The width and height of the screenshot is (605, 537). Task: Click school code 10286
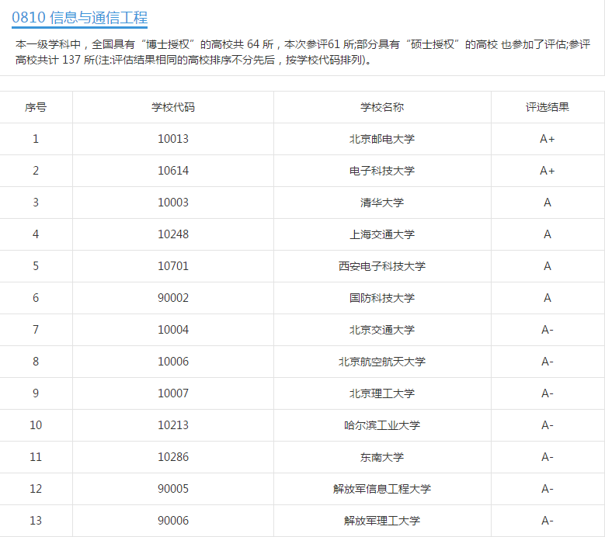[x=173, y=457]
